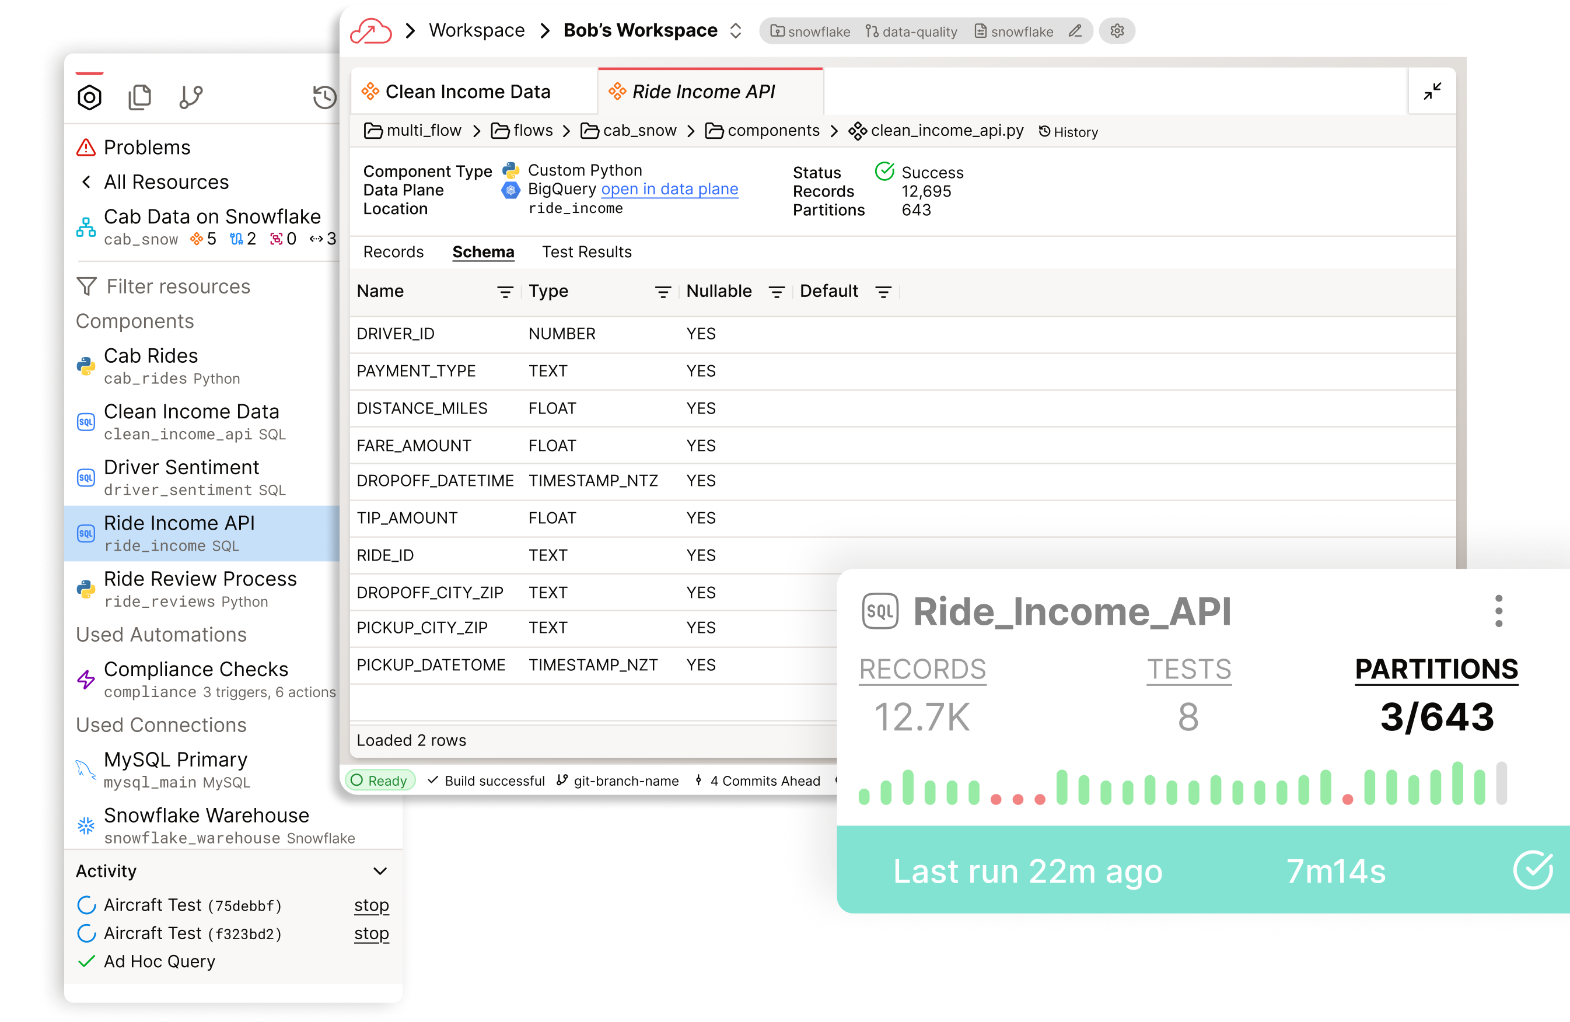Viewport: 1570px width, 1022px height.
Task: Open the Nullable column filter icon
Action: 777,292
